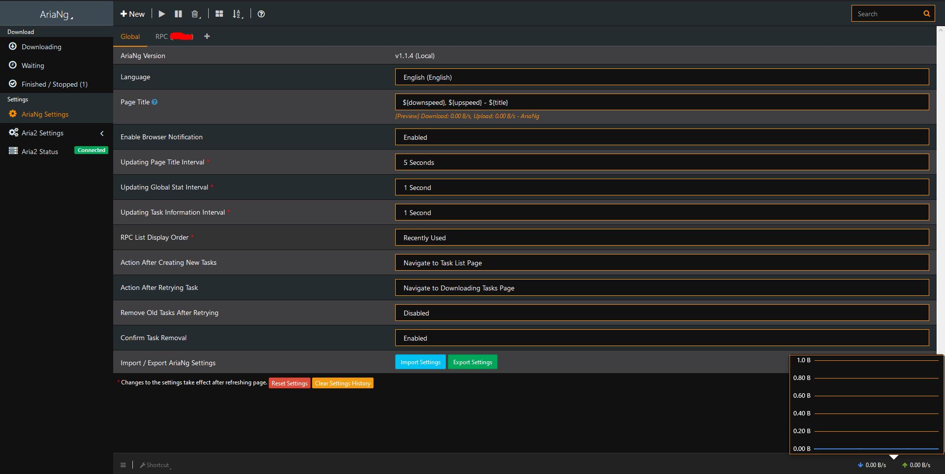Open Finished / Stopped (1) list
The image size is (945, 474).
point(57,84)
